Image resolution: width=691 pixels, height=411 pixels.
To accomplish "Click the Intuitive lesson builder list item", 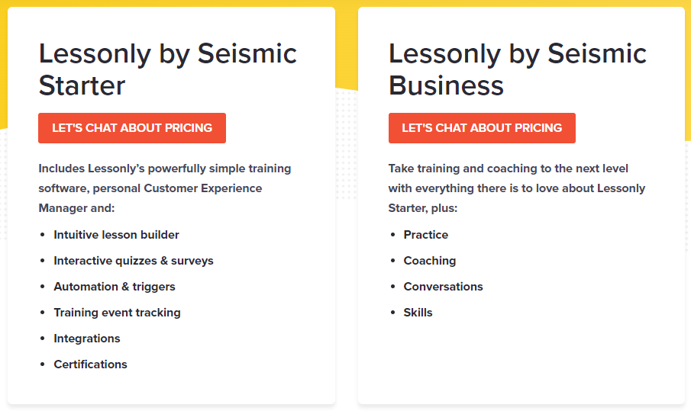I will pyautogui.click(x=116, y=235).
